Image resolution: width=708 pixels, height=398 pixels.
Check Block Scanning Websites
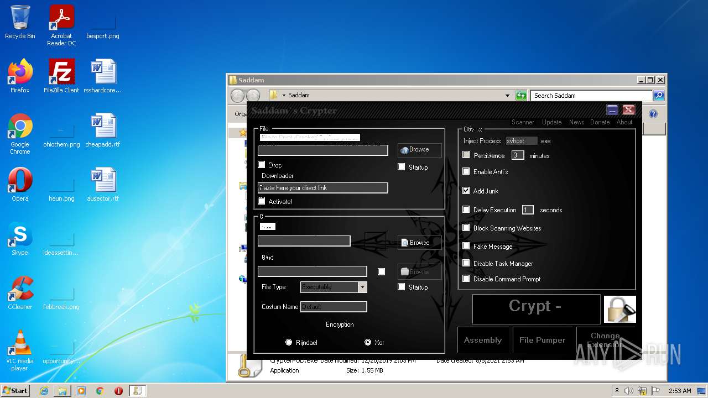[466, 228]
